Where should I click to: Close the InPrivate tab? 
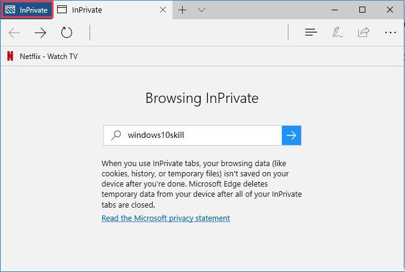(163, 10)
